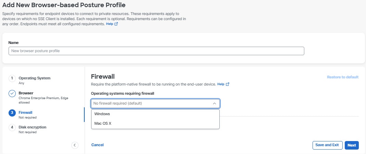The image size is (366, 154).
Task: Click the Firewall section heading
Action: pos(103,77)
